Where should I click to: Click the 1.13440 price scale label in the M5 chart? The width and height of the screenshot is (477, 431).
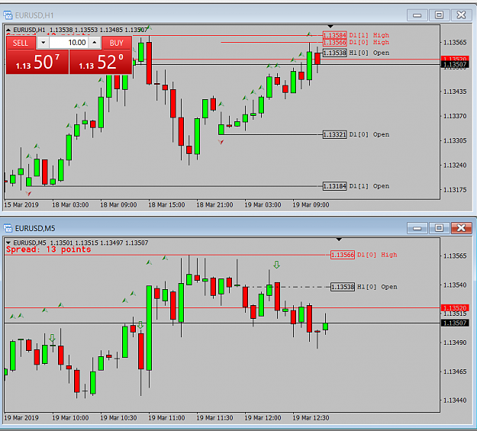click(455, 400)
